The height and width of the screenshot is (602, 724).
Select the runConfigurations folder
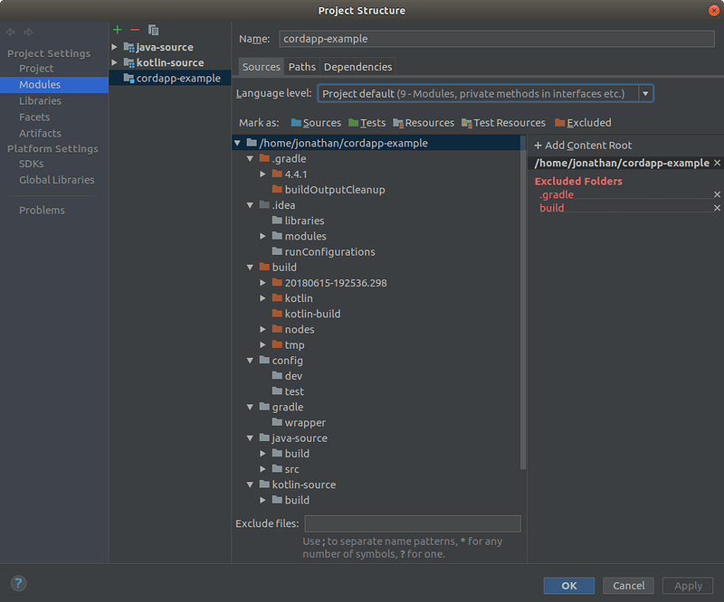pos(329,252)
